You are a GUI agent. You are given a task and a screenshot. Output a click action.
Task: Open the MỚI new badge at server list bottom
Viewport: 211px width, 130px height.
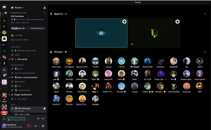[x=4, y=112]
